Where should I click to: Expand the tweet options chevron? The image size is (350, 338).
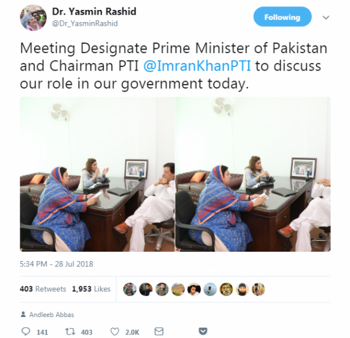326,17
